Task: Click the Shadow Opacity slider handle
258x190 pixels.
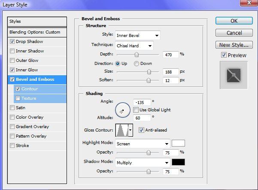Action: 149,172
